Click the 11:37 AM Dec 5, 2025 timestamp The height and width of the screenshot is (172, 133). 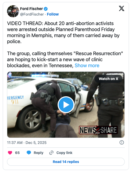point(27,143)
